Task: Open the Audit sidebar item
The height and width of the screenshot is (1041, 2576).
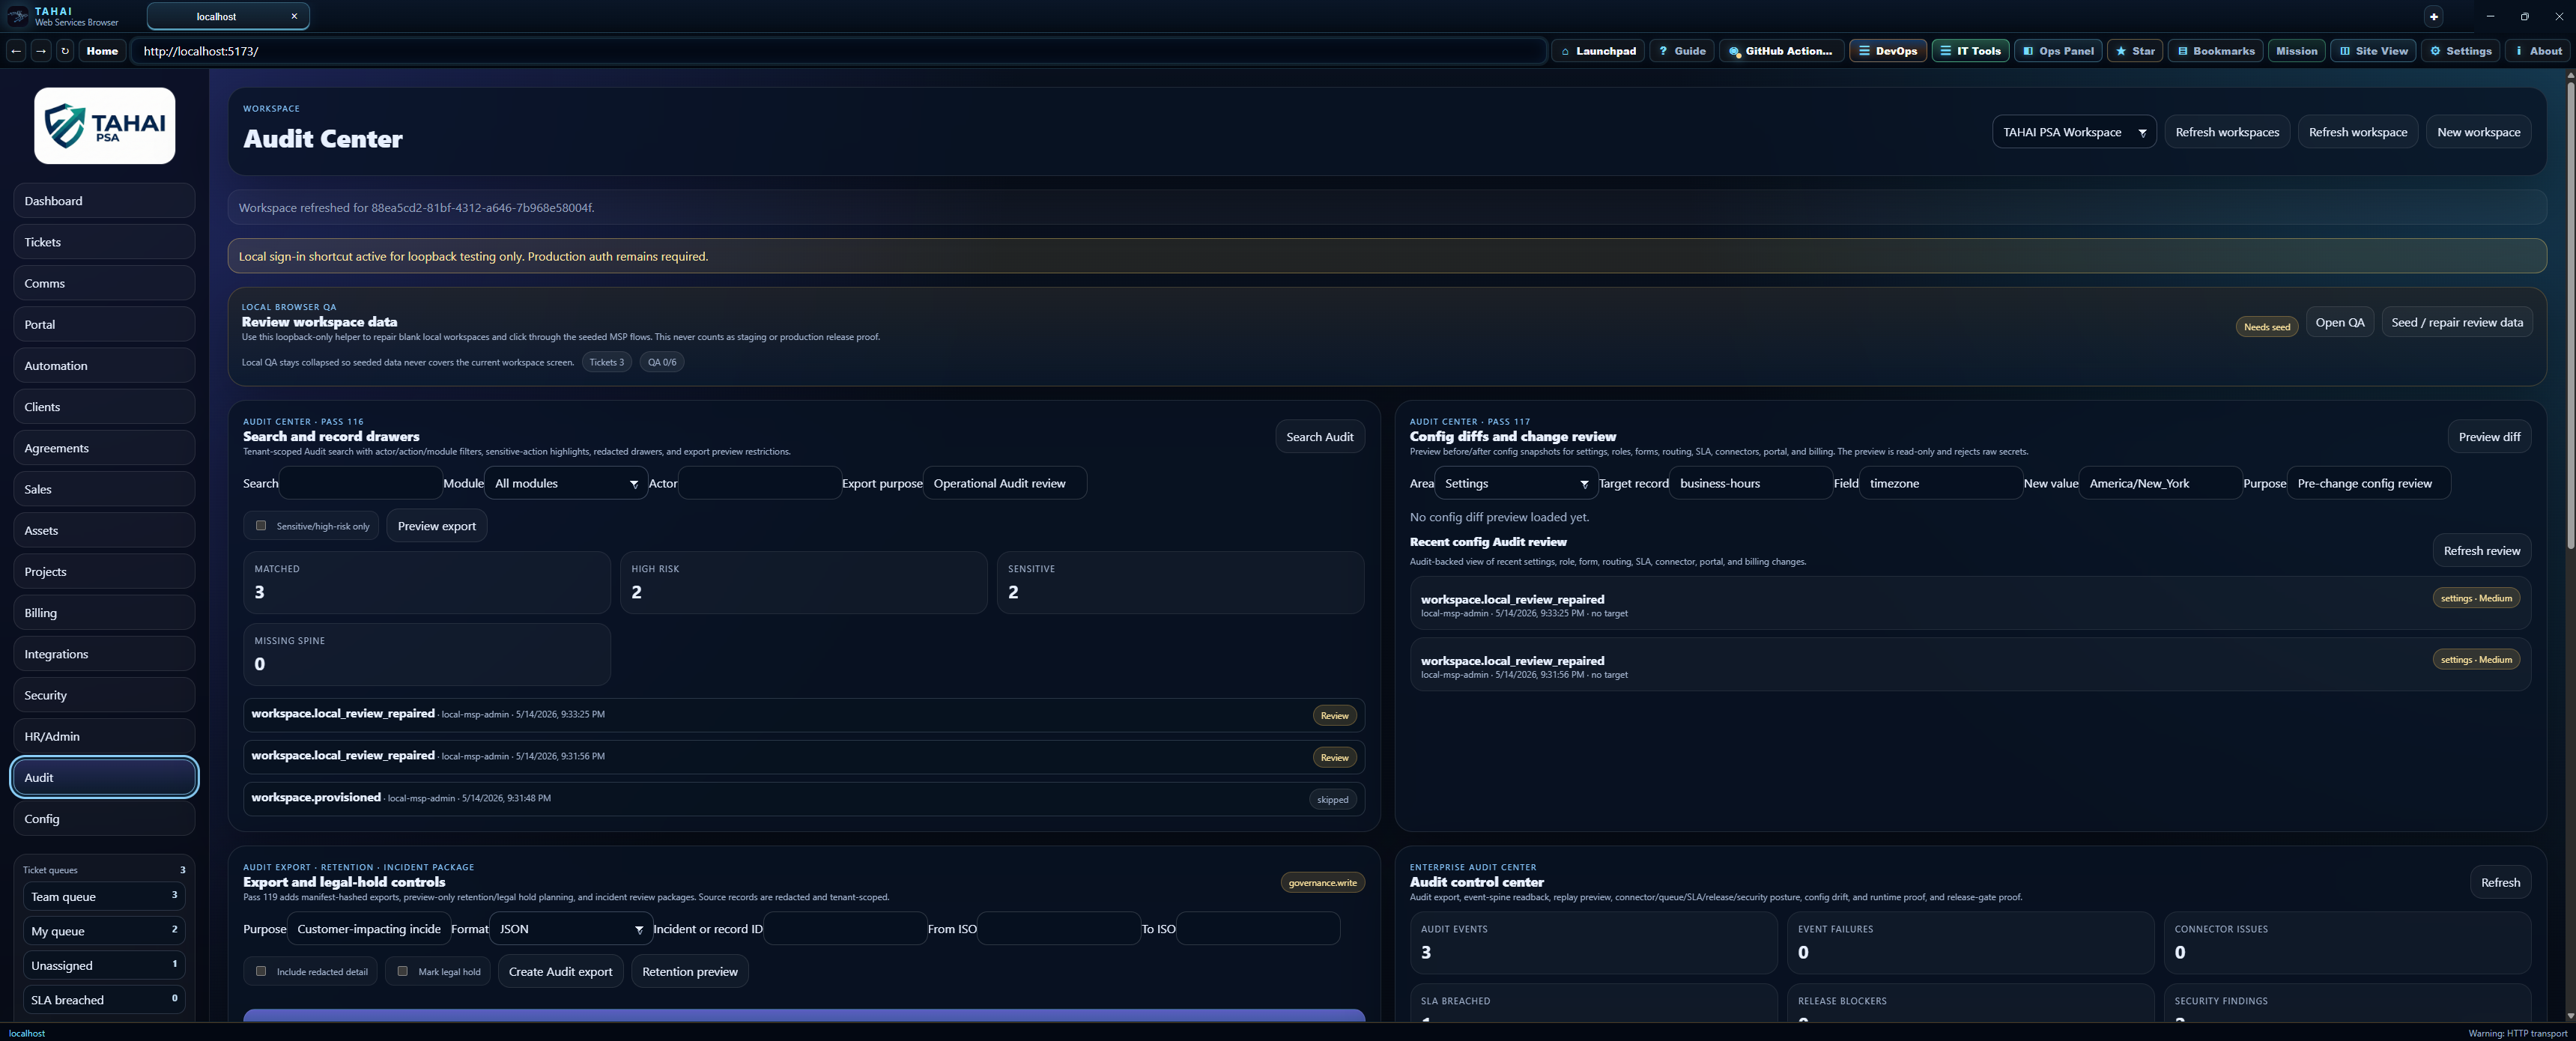Action: coord(104,777)
